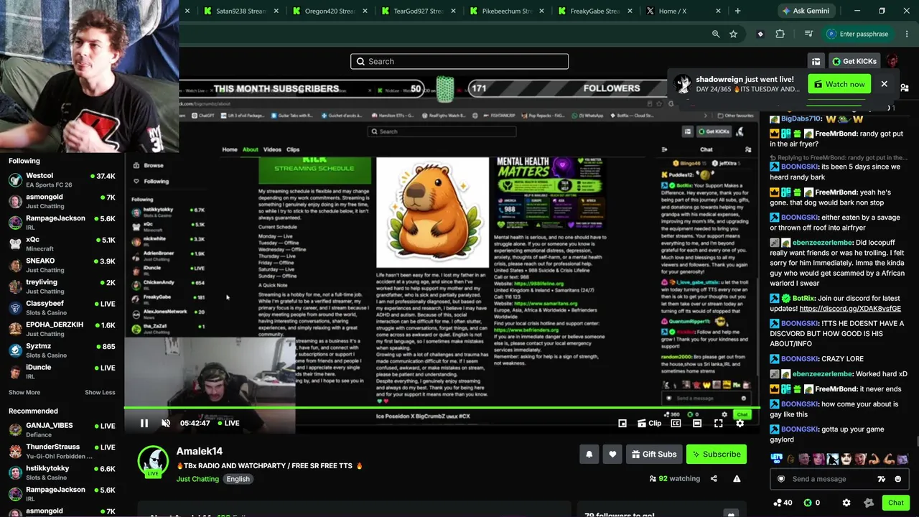Open browser zoom magnifier icon
Image resolution: width=919 pixels, height=517 pixels.
click(x=716, y=34)
